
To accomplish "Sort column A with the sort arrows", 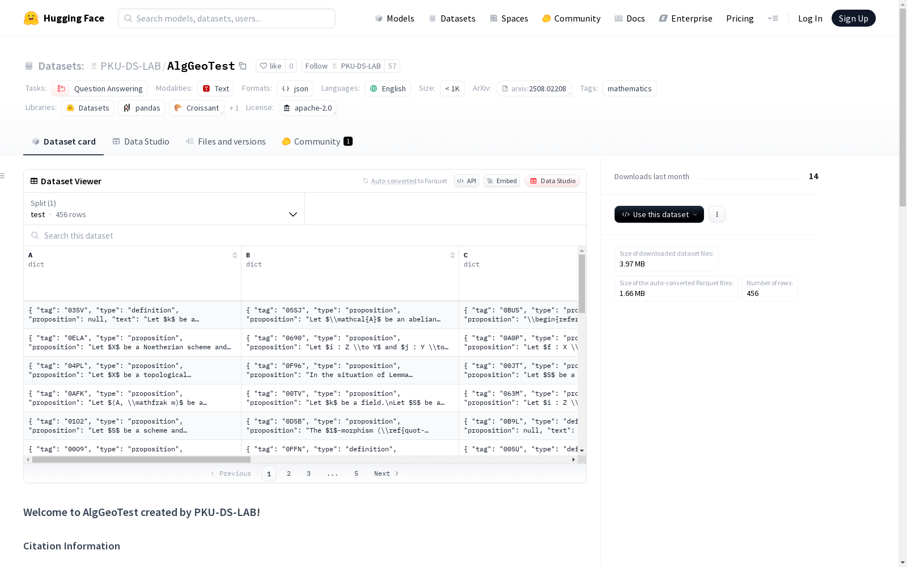I will click(x=235, y=255).
